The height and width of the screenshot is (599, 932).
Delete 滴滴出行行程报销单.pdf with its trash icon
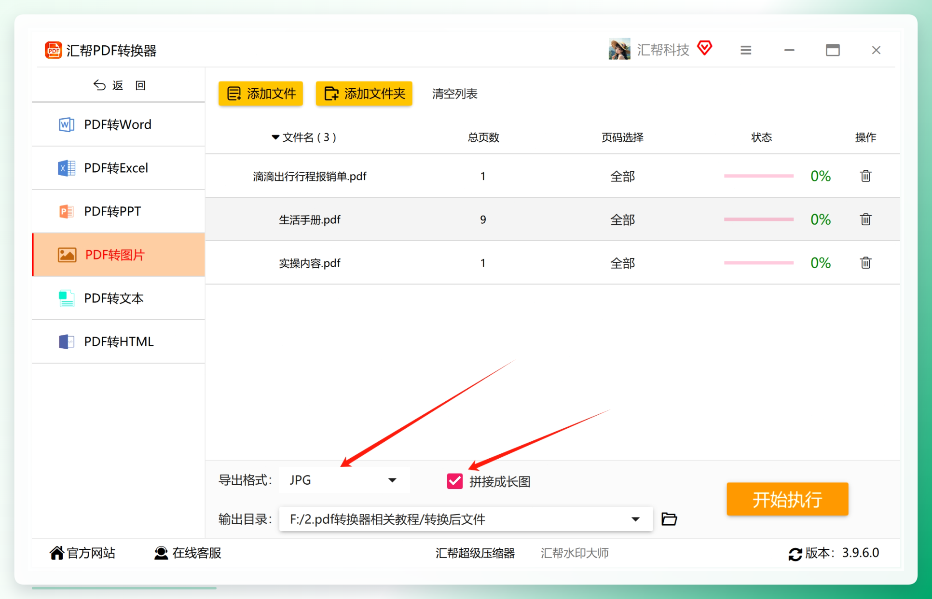[865, 176]
